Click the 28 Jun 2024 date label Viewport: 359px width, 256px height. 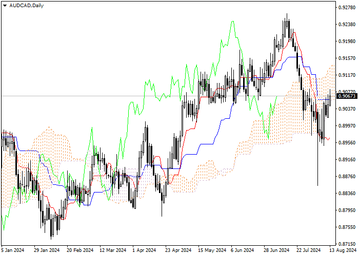pos(276,250)
